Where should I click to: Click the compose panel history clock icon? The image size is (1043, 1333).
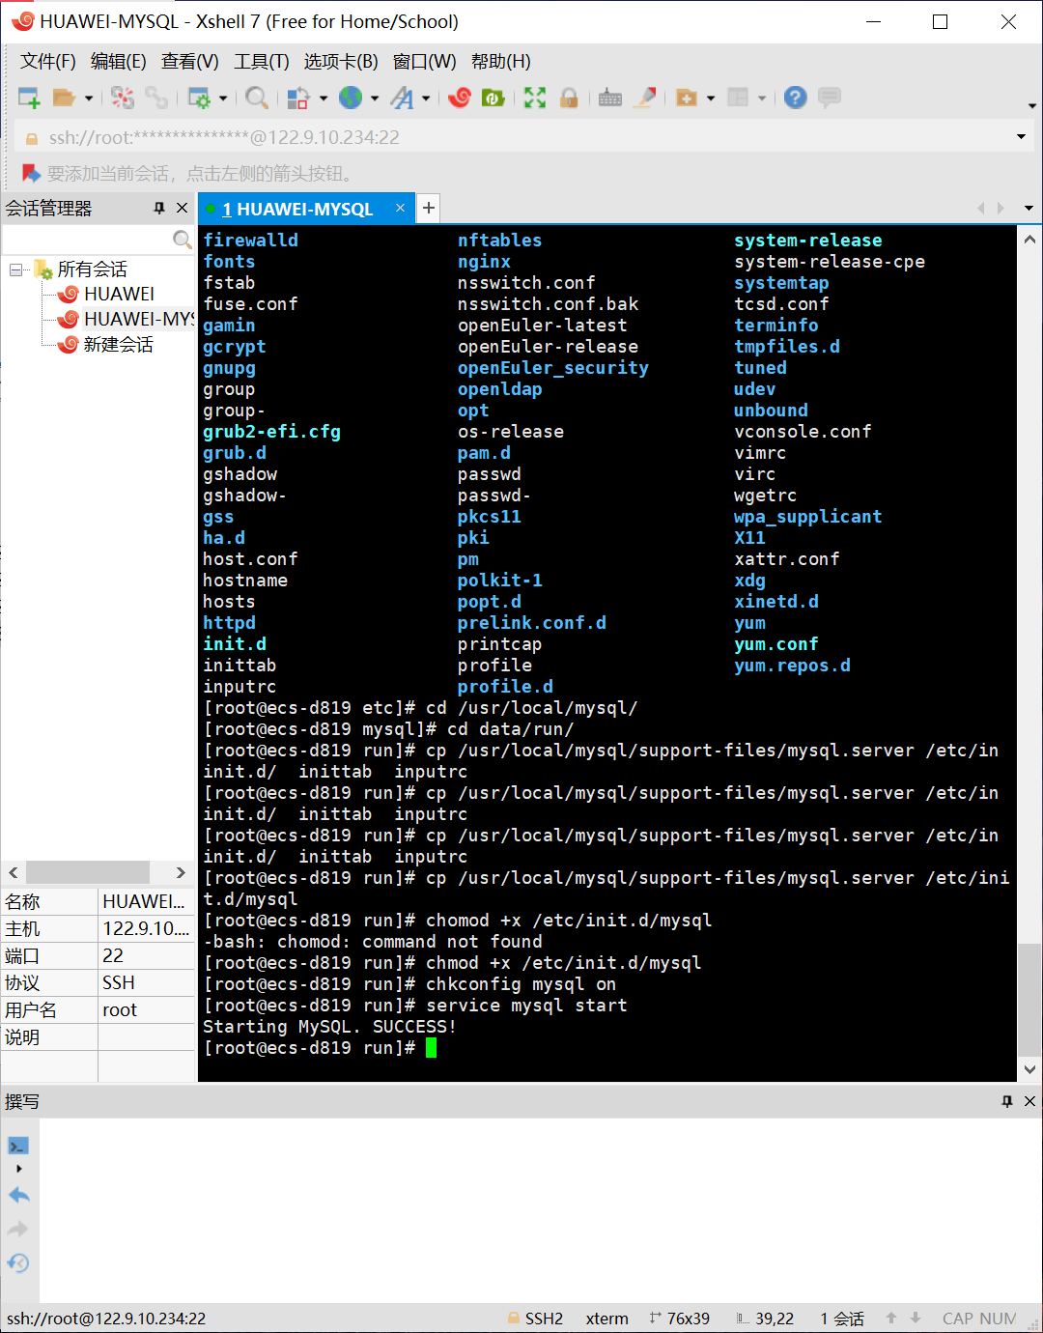[x=18, y=1263]
